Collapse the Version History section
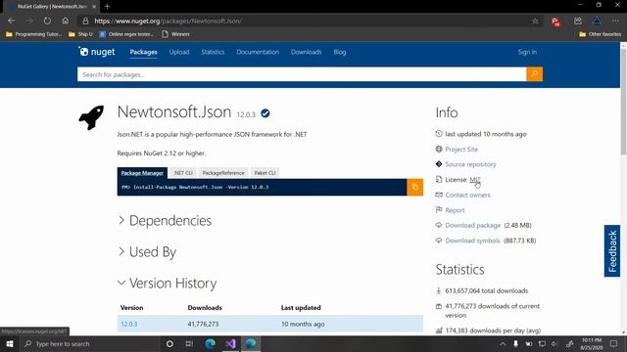Screen dimensions: 627x352 pos(168,284)
